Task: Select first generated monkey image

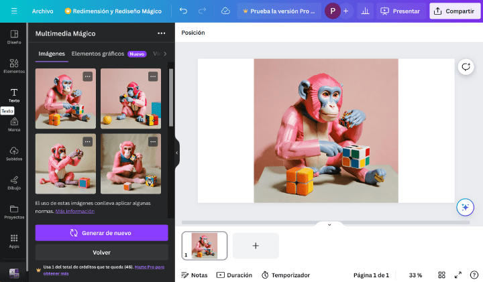Action: point(65,98)
